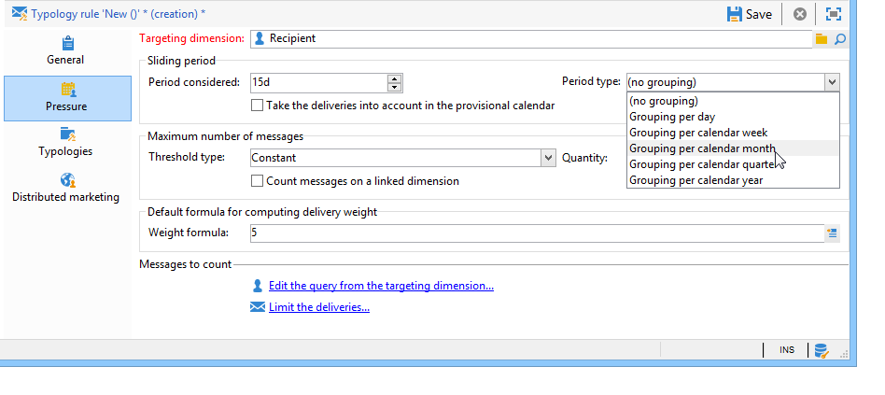
Task: Open the Distributed marketing tab
Action: (x=66, y=187)
